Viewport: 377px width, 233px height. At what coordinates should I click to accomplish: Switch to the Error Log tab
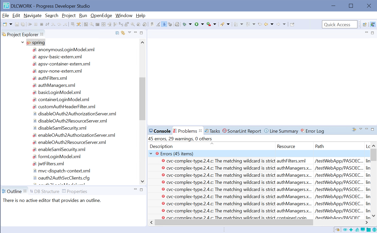(x=312, y=131)
